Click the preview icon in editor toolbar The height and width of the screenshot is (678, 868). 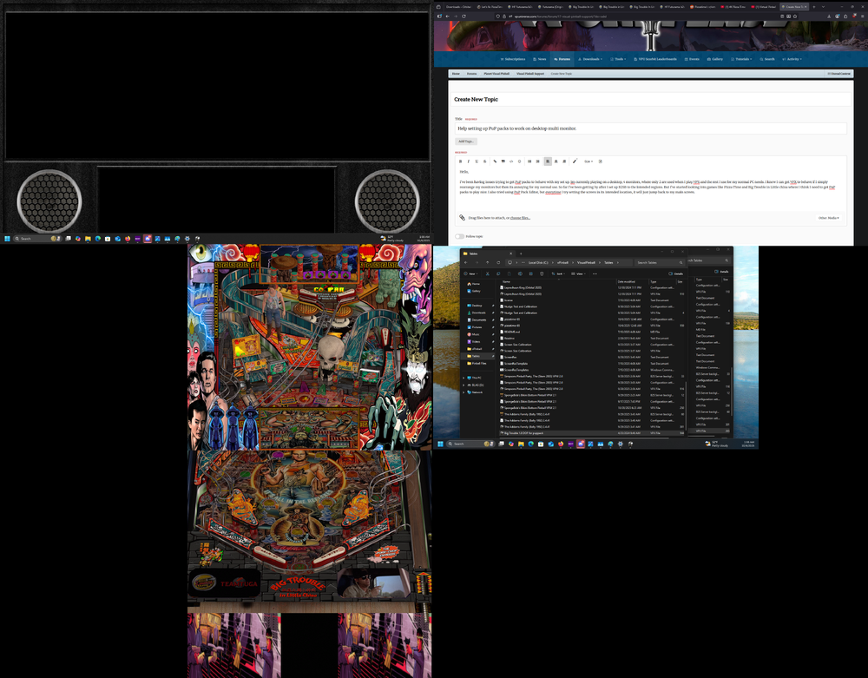click(x=601, y=161)
